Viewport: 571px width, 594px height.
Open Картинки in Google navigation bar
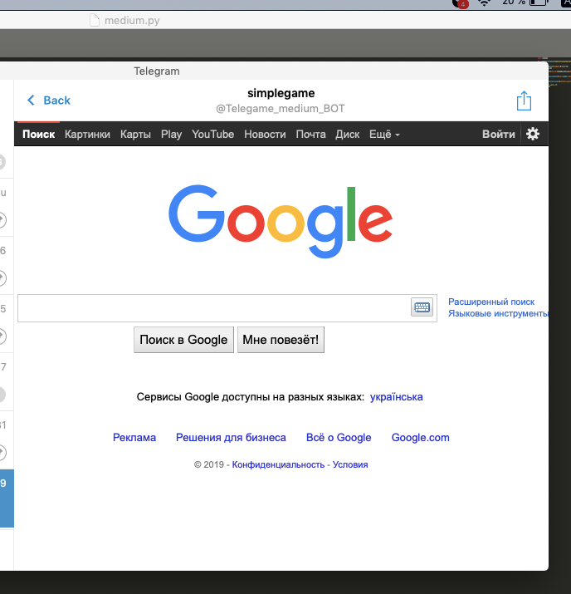point(87,134)
